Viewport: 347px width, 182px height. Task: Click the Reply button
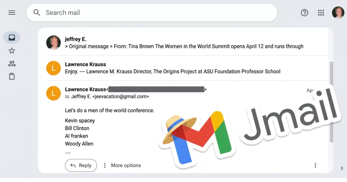[x=81, y=165]
